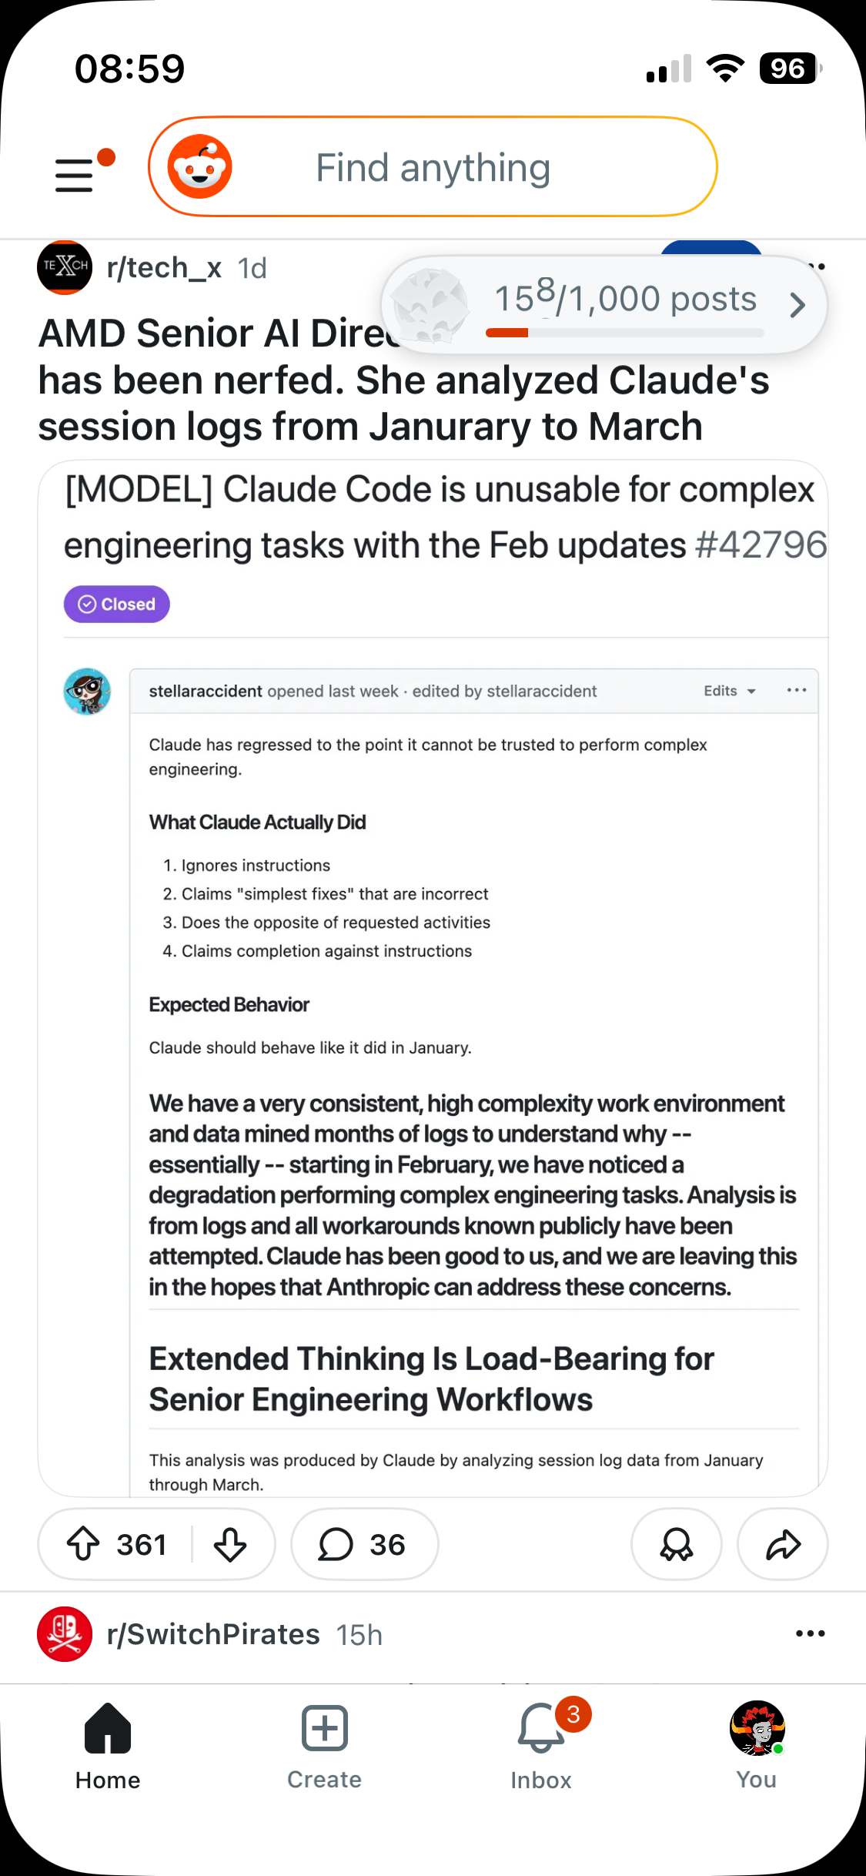Tap the Reddit Snoo logo
Screen dimensions: 866x1876
200,167
